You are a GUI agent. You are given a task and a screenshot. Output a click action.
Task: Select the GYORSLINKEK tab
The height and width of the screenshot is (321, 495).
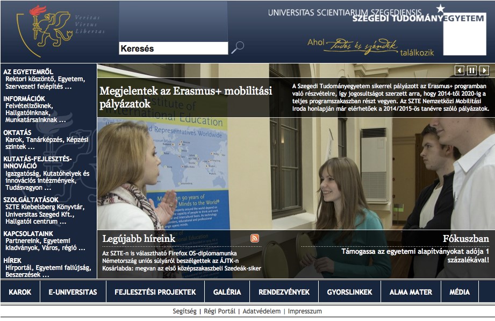350,292
